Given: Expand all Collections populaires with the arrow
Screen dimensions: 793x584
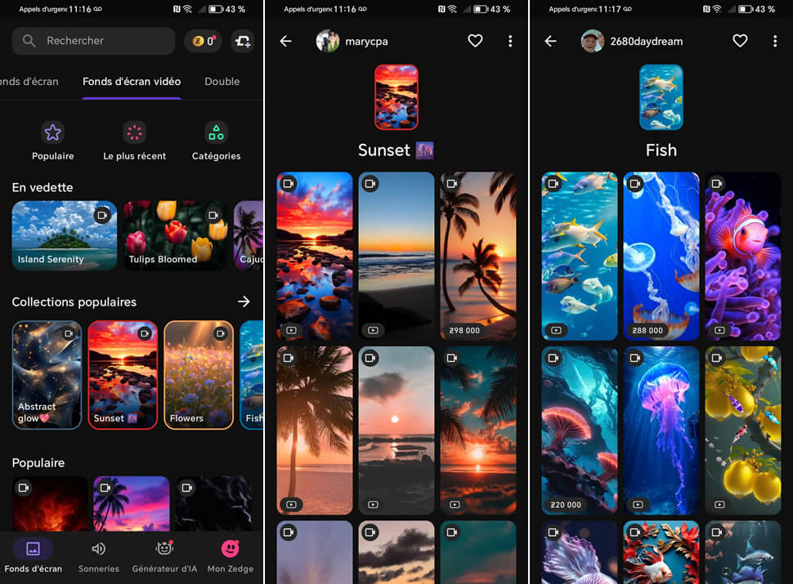Looking at the screenshot, I should pyautogui.click(x=244, y=301).
